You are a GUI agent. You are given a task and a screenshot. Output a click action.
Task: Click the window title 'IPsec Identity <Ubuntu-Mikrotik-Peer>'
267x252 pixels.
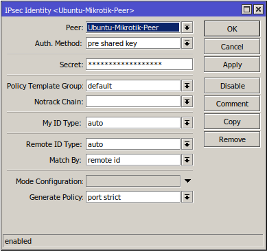click(69, 10)
